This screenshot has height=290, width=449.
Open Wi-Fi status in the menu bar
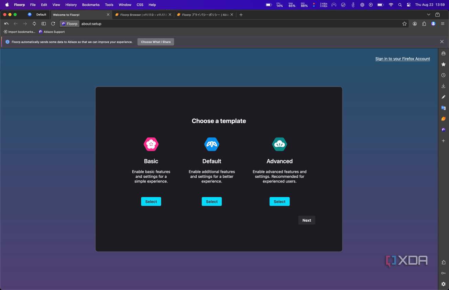point(391,5)
